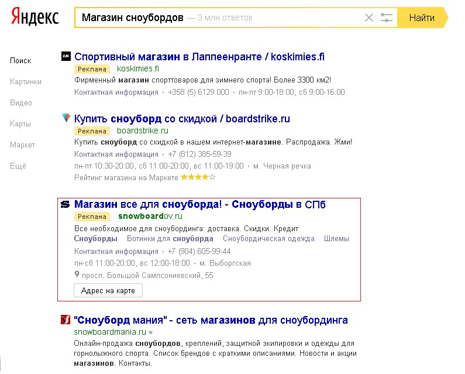Expand the snowboardmania.ru dropdown arrow
The height and width of the screenshot is (374, 465).
click(150, 332)
